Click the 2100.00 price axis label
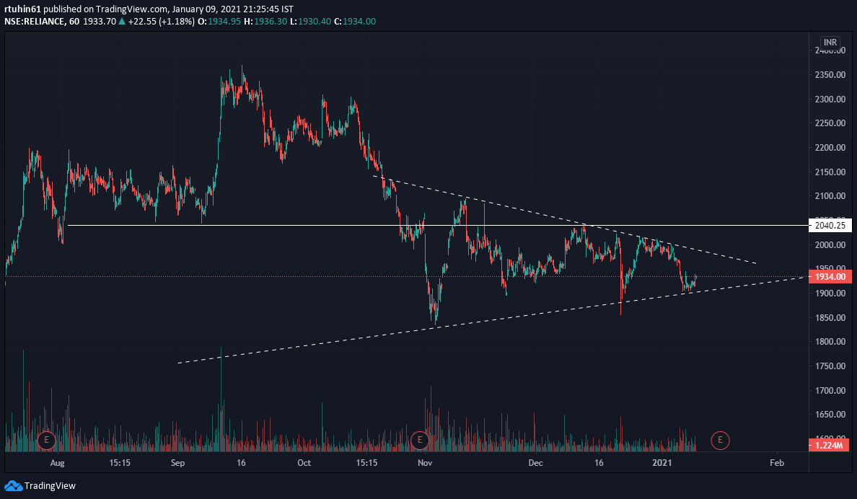The image size is (857, 499). point(830,196)
